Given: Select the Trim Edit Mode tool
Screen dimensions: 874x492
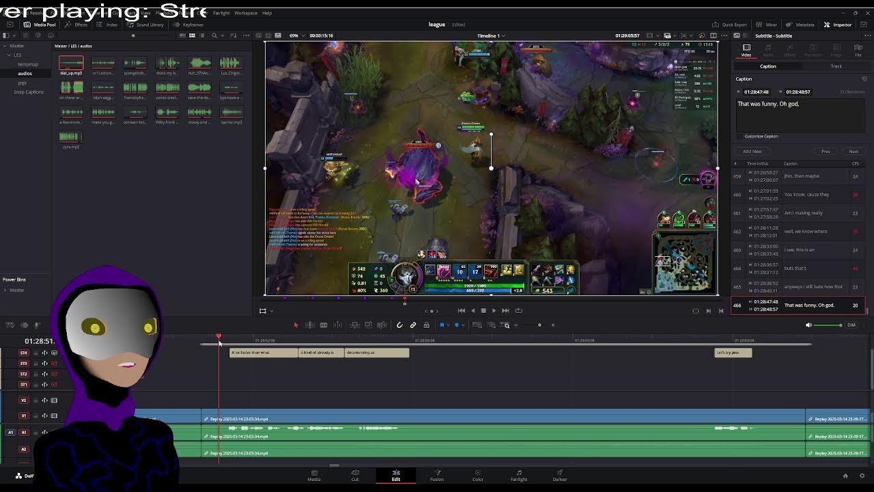Looking at the screenshot, I should click(x=309, y=325).
